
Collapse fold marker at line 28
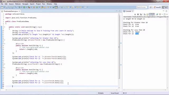[x=4, y=64]
